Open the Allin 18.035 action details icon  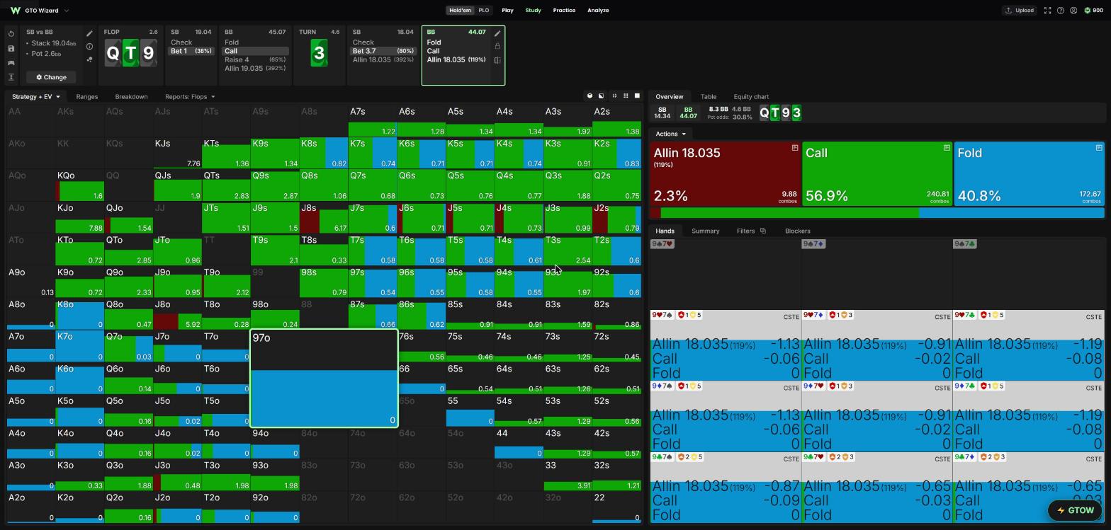coord(795,148)
